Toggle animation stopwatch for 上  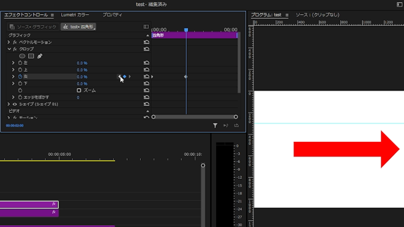pyautogui.click(x=20, y=70)
